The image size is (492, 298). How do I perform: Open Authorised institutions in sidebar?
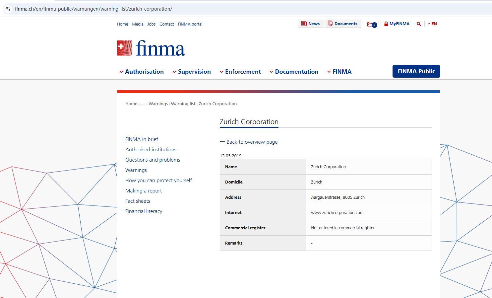(151, 150)
